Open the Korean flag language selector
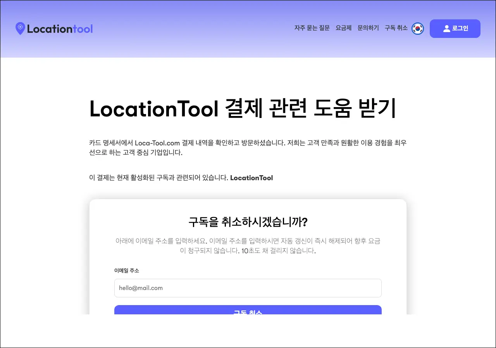The width and height of the screenshot is (496, 348). point(418,29)
